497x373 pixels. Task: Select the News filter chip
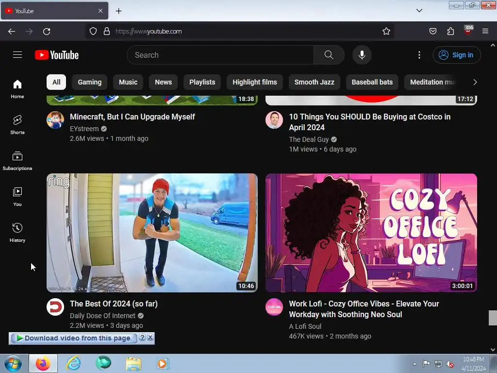click(163, 82)
